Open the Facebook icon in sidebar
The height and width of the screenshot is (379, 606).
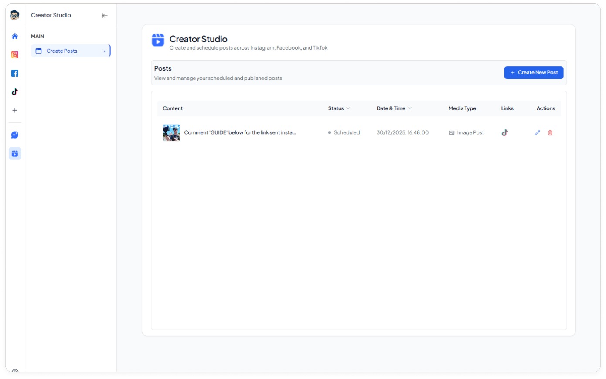(x=15, y=73)
